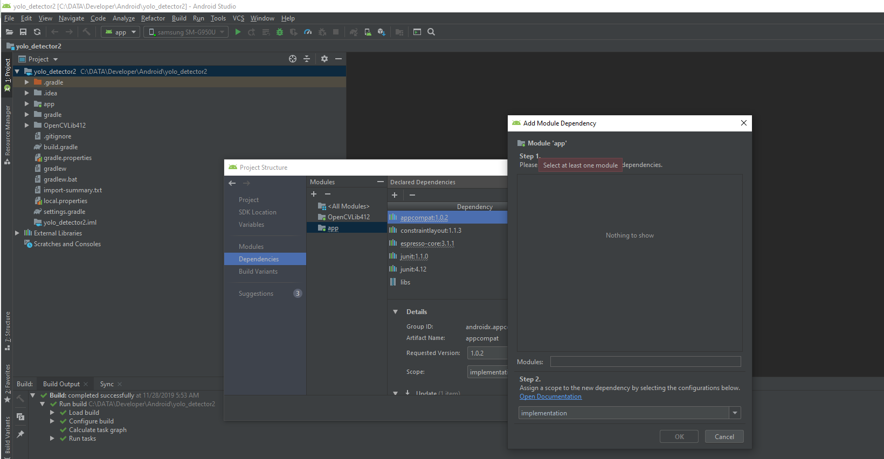884x459 pixels.
Task: Follow the Open Documentation link
Action: pyautogui.click(x=550, y=397)
